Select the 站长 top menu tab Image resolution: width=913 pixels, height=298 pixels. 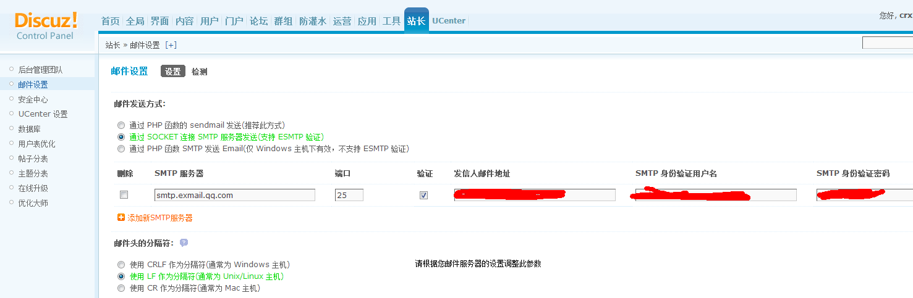[x=417, y=20]
